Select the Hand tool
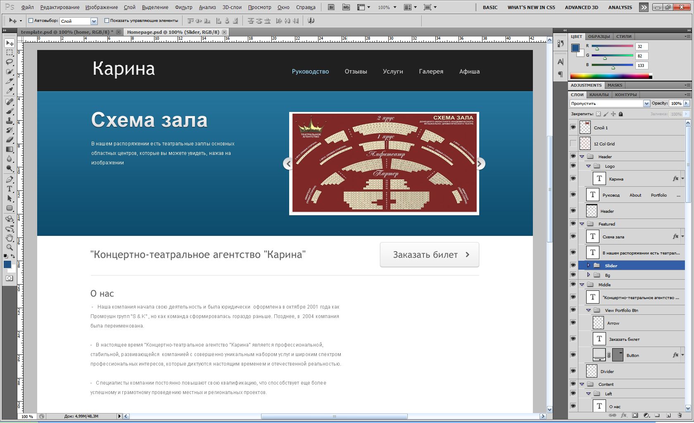The height and width of the screenshot is (423, 694). 10,238
